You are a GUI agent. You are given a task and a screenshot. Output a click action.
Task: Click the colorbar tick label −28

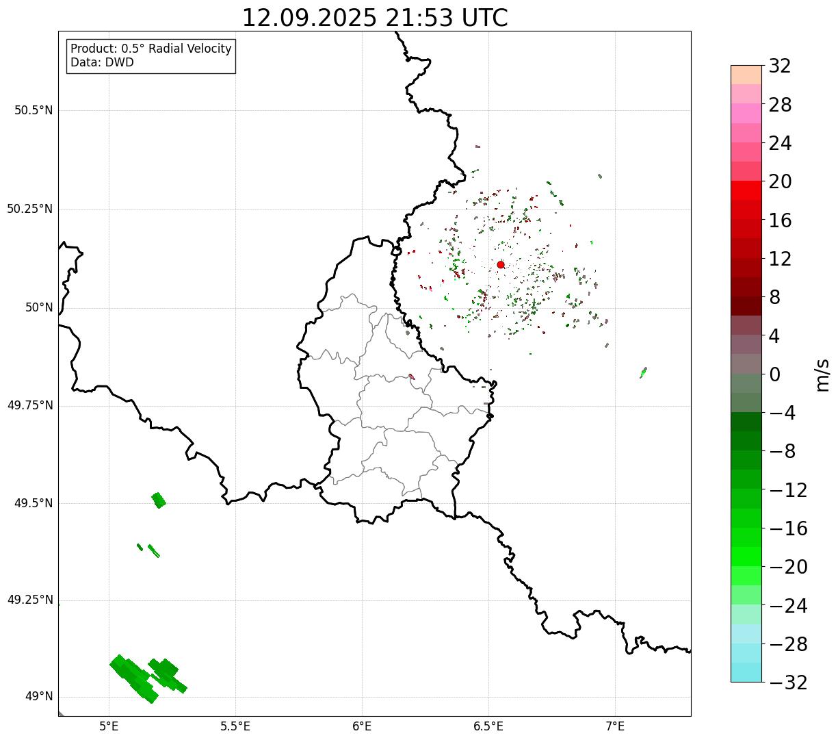pyautogui.click(x=788, y=644)
